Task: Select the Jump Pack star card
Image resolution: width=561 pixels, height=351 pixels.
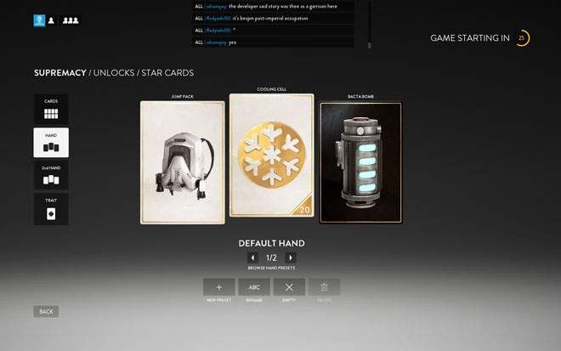Action: coord(183,162)
